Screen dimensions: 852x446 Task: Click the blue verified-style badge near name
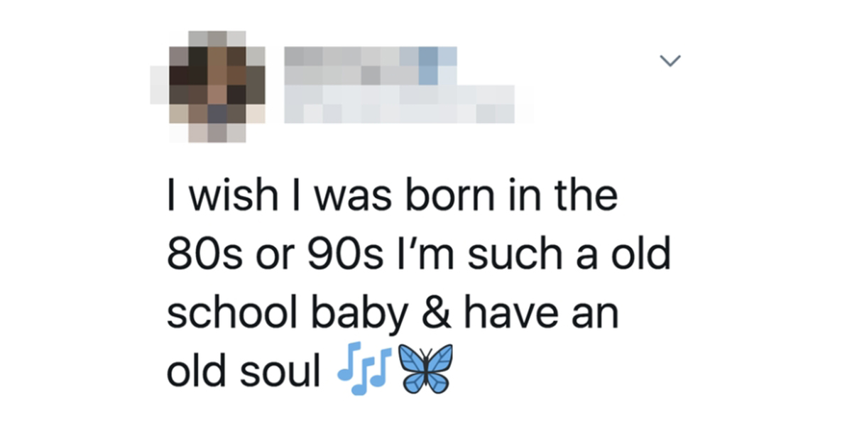(x=427, y=66)
